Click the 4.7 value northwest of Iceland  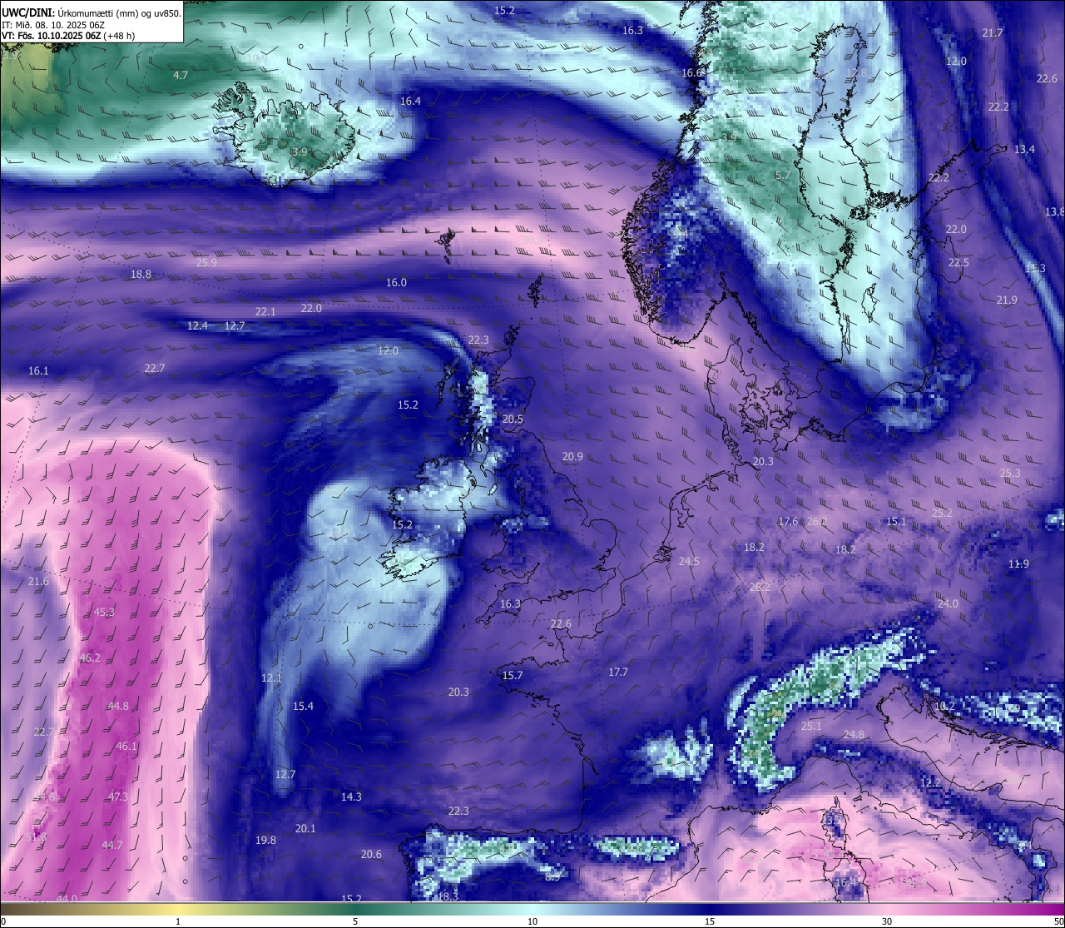pos(181,75)
